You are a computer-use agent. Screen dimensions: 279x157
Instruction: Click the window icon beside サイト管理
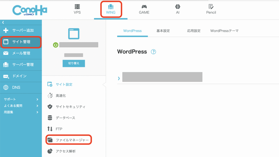coord(6,42)
